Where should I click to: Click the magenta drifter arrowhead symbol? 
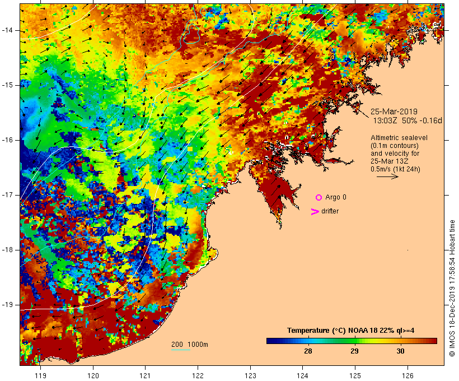point(315,212)
